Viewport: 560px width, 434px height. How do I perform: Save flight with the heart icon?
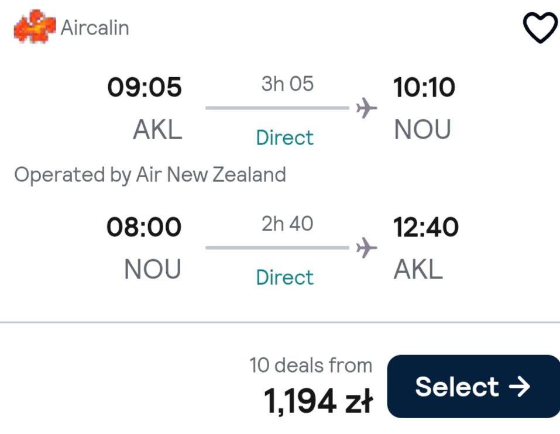click(540, 27)
